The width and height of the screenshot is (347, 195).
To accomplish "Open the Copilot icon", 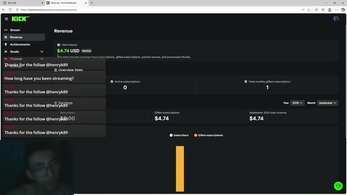I will [343, 10].
